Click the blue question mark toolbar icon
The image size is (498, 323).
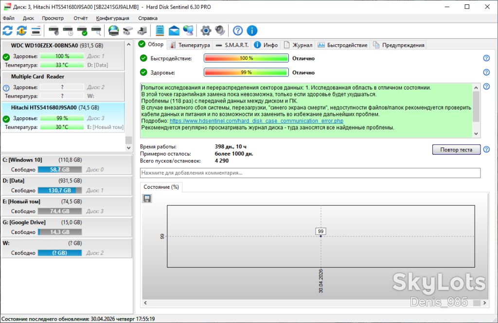tap(238, 31)
